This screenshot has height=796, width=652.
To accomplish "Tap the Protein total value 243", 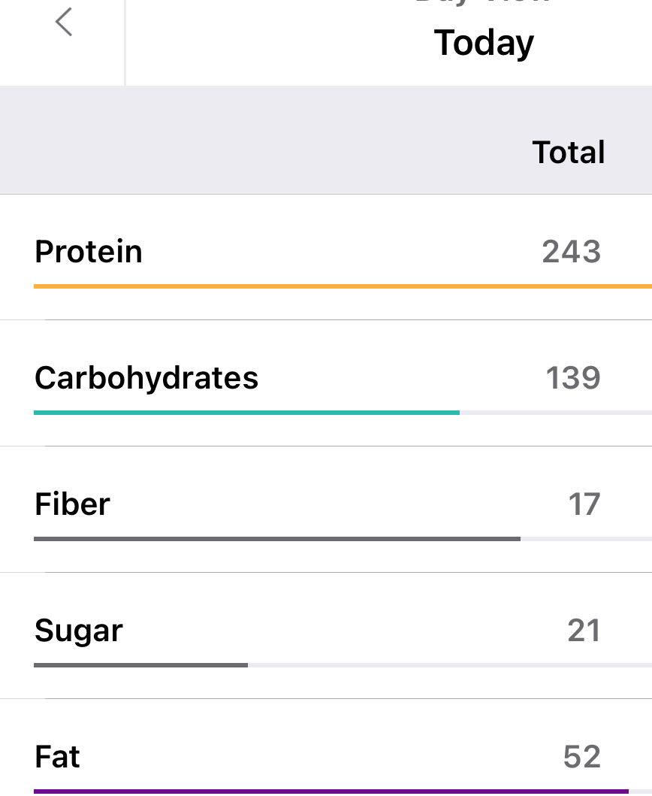I will [x=571, y=252].
